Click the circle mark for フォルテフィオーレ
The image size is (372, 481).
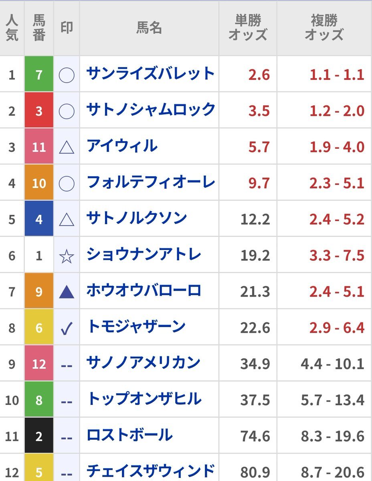coord(67,183)
